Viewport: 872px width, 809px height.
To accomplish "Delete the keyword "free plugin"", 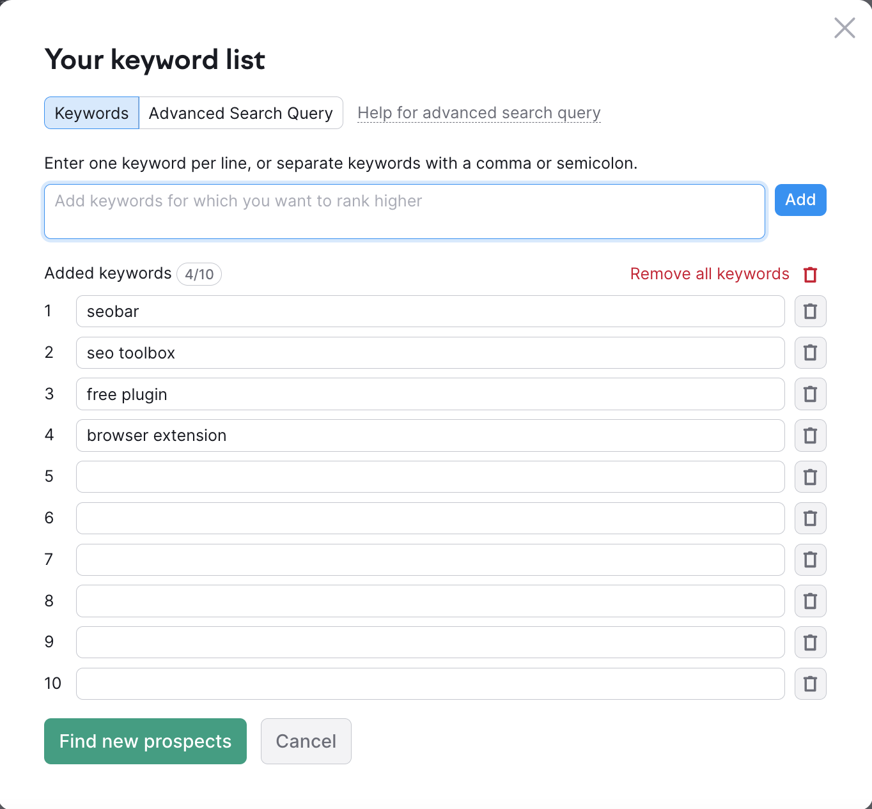I will click(810, 394).
